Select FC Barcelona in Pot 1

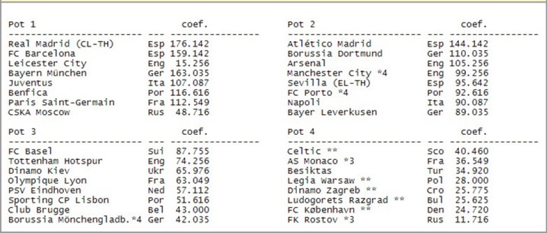point(42,54)
